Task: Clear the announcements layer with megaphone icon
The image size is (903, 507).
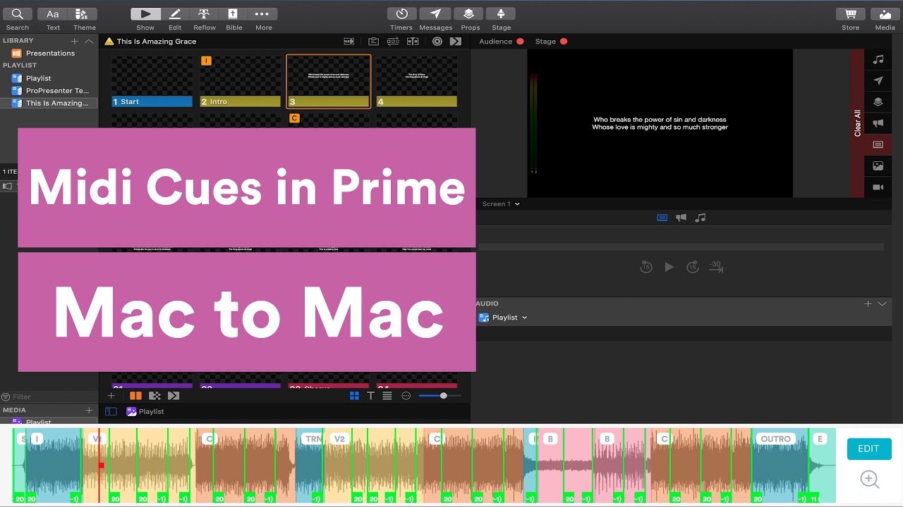Action: [878, 123]
